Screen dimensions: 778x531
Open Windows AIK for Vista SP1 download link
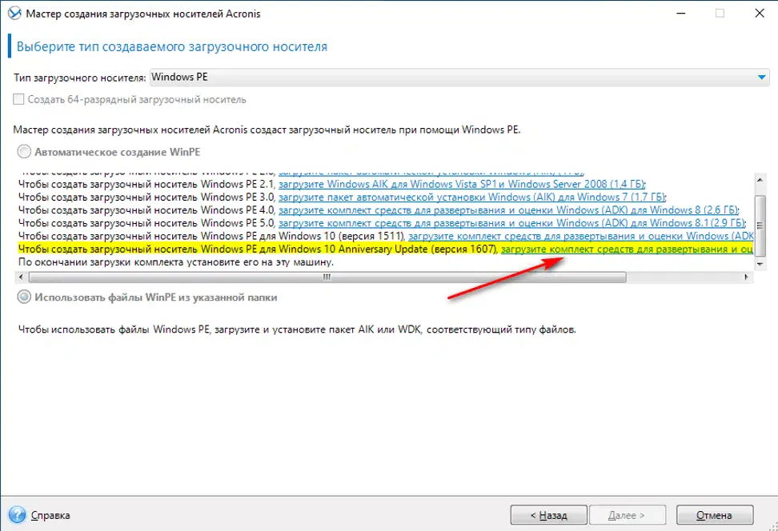click(462, 185)
